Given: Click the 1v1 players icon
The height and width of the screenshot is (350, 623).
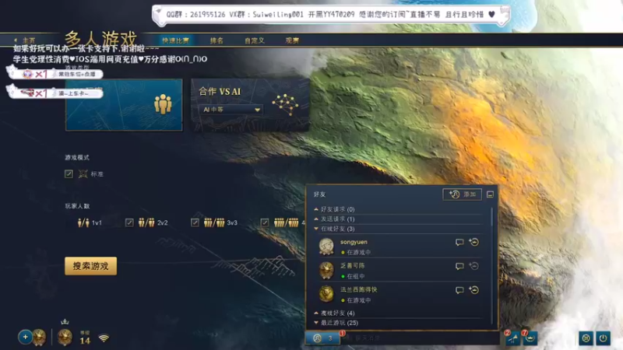Looking at the screenshot, I should point(83,222).
